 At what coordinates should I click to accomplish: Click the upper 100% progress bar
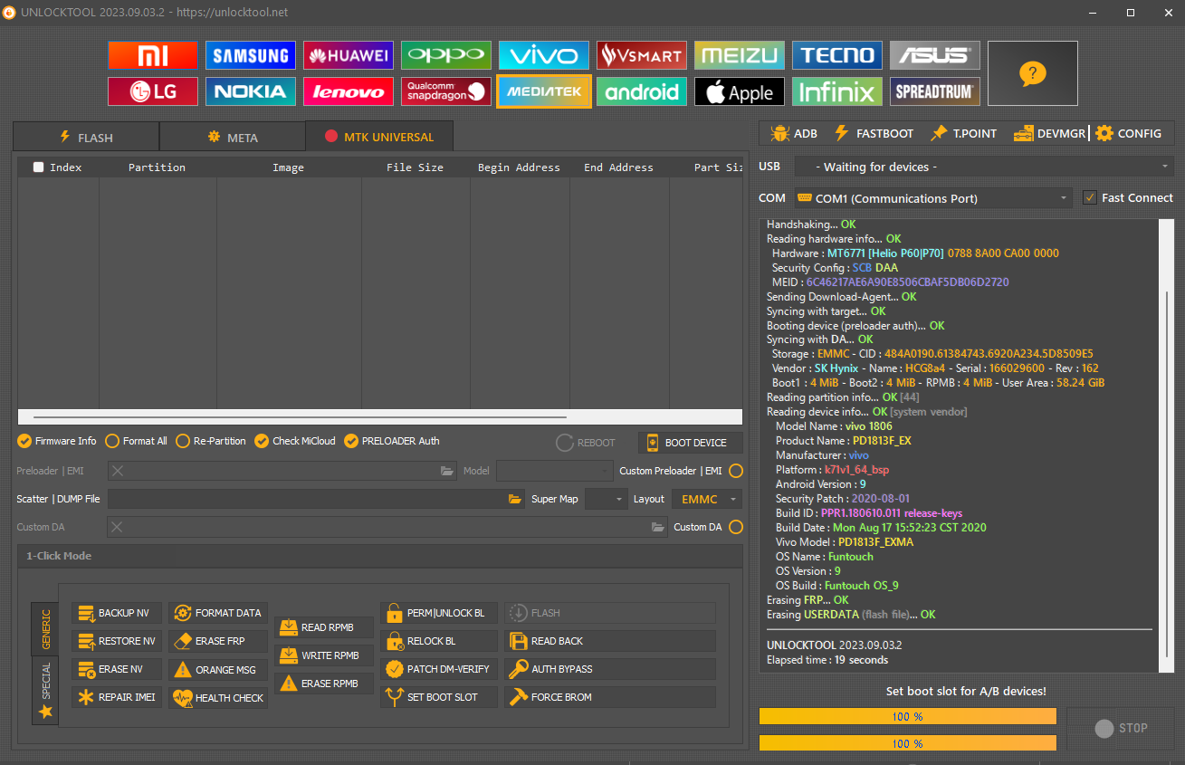click(x=908, y=716)
